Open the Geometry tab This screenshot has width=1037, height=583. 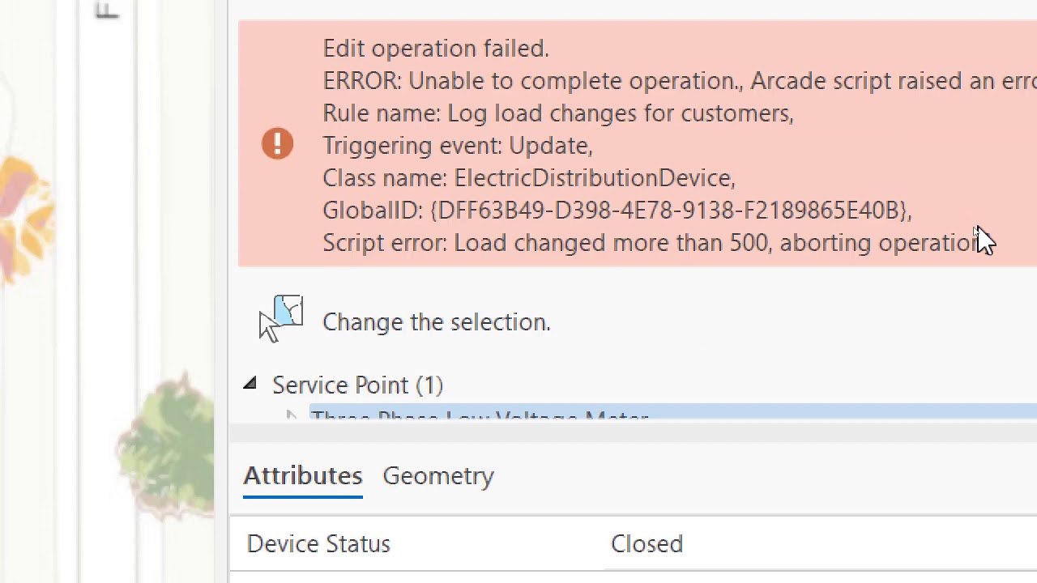coord(437,475)
